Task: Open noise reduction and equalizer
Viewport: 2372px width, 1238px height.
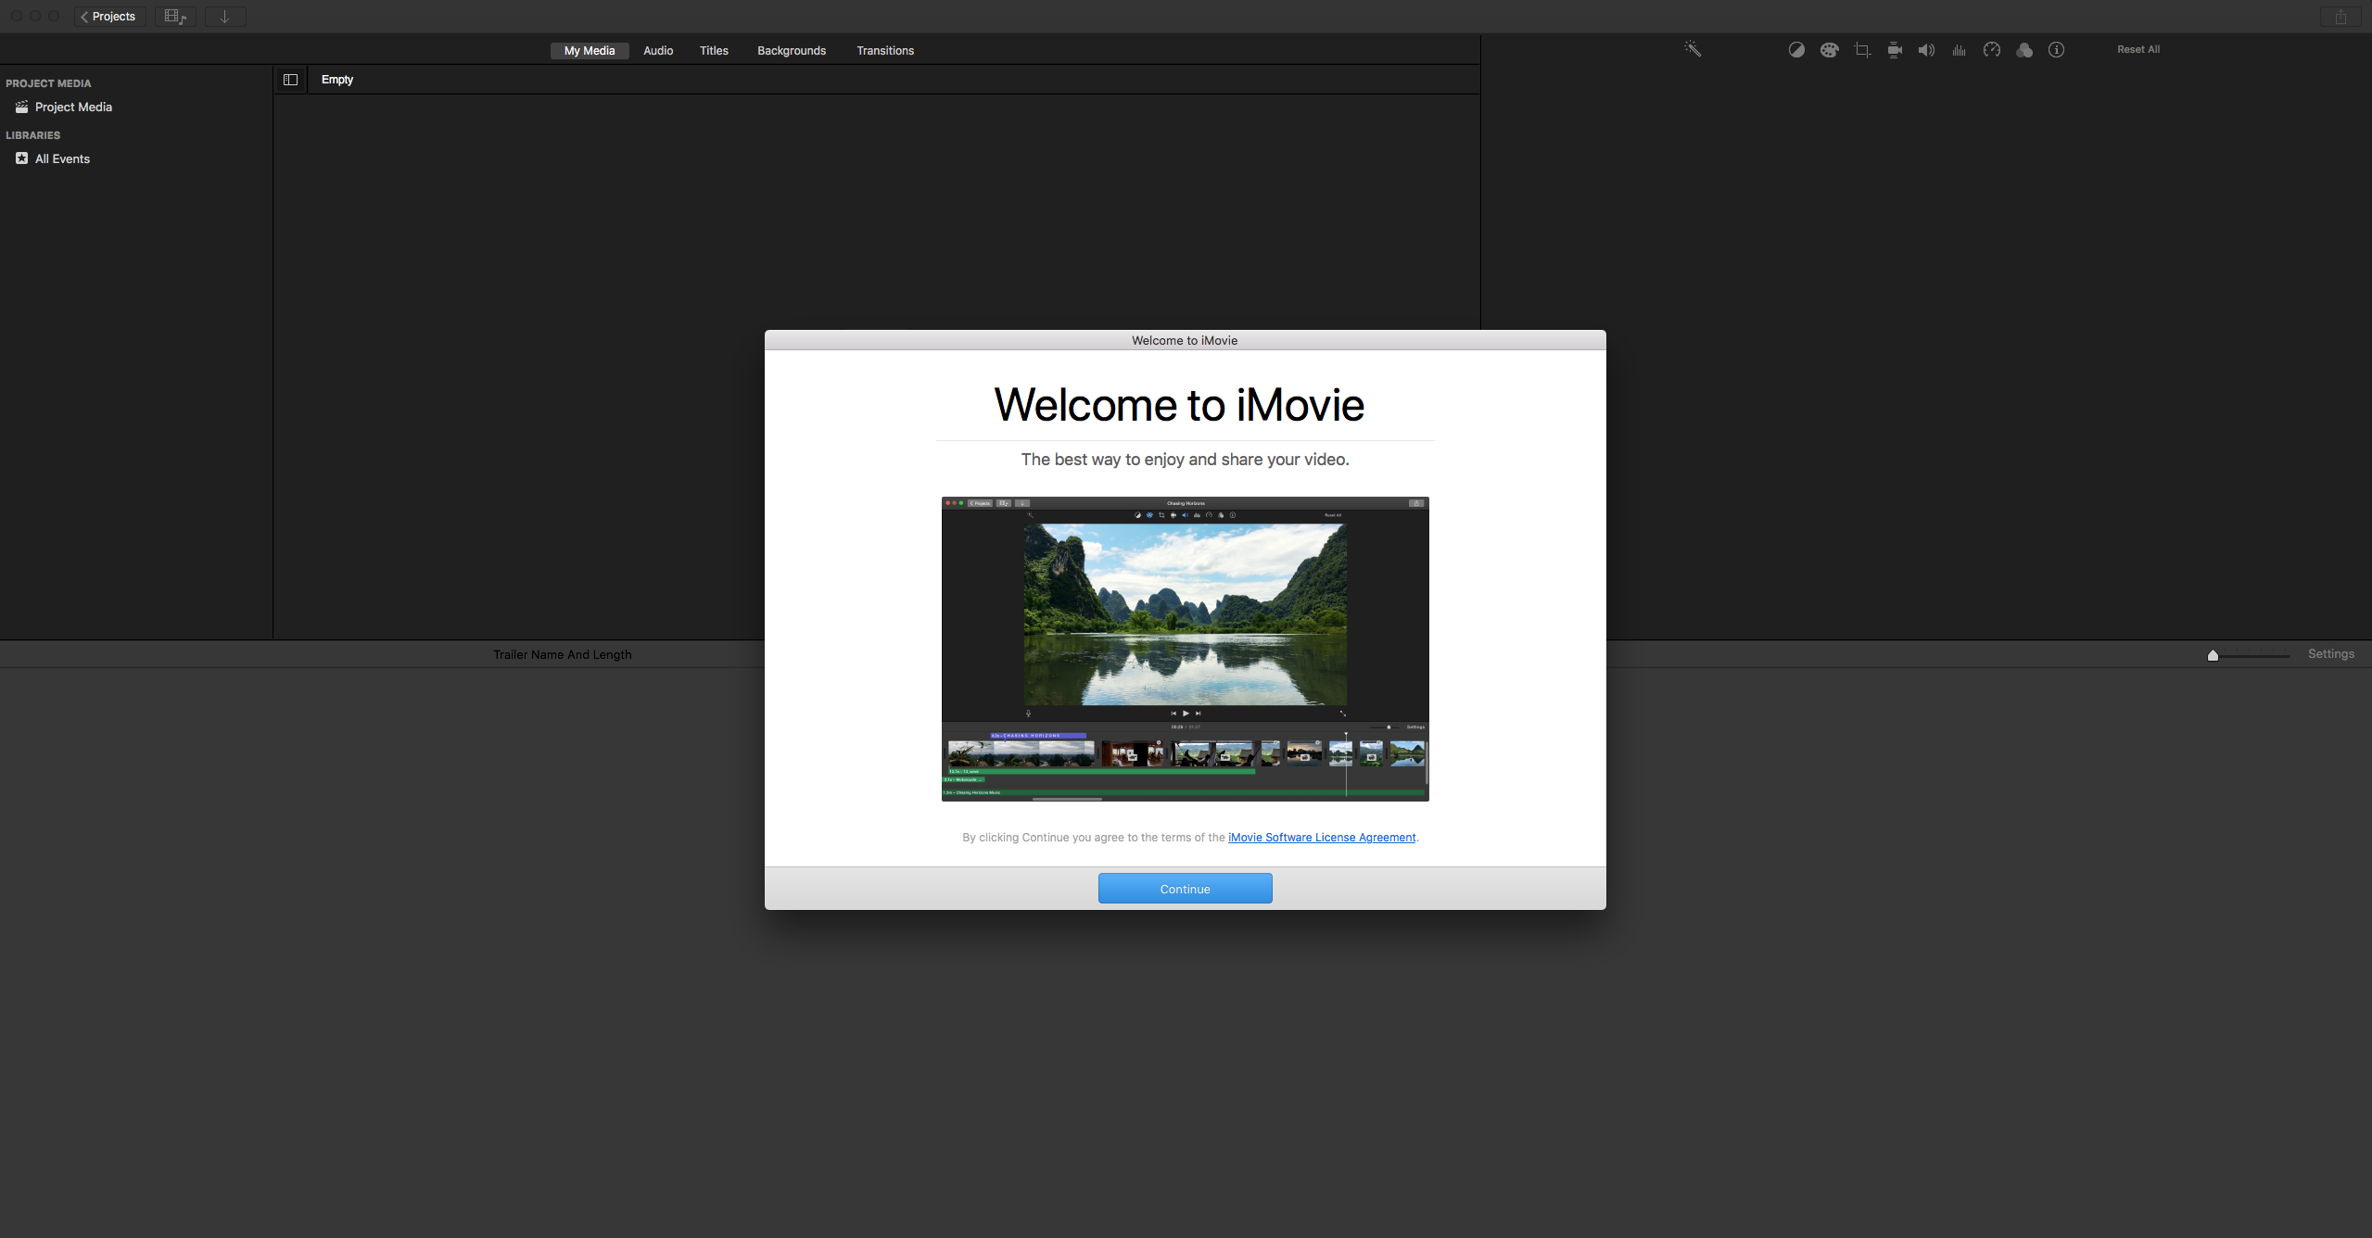Action: pos(1959,50)
